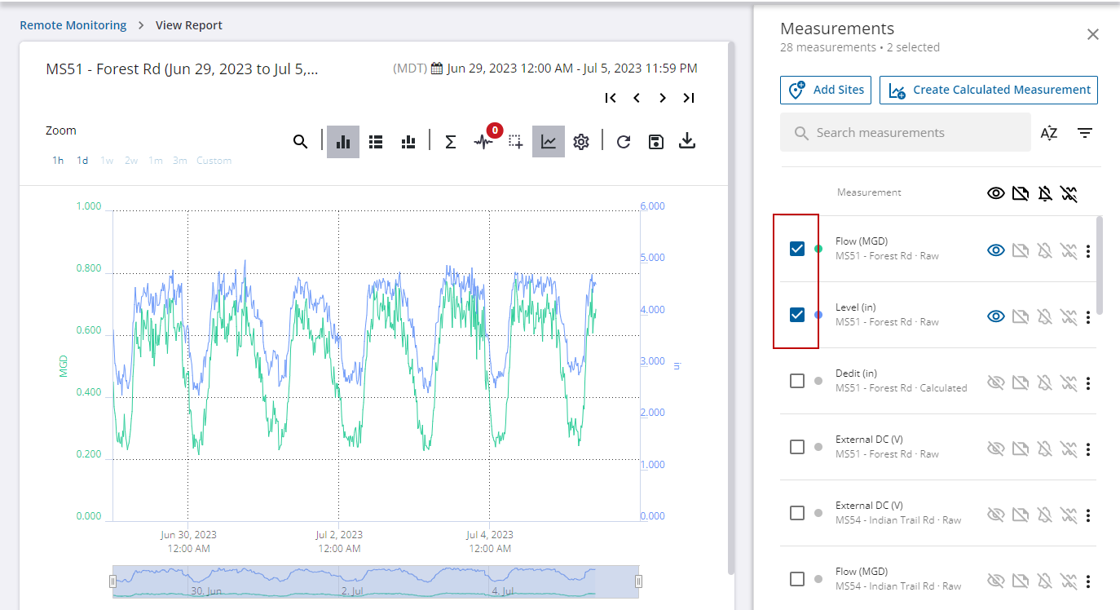
Task: Click the Search measurements input field
Action: (905, 133)
